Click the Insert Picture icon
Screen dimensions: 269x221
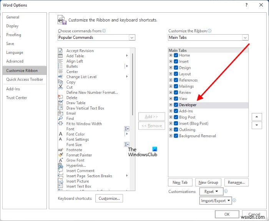60,181
